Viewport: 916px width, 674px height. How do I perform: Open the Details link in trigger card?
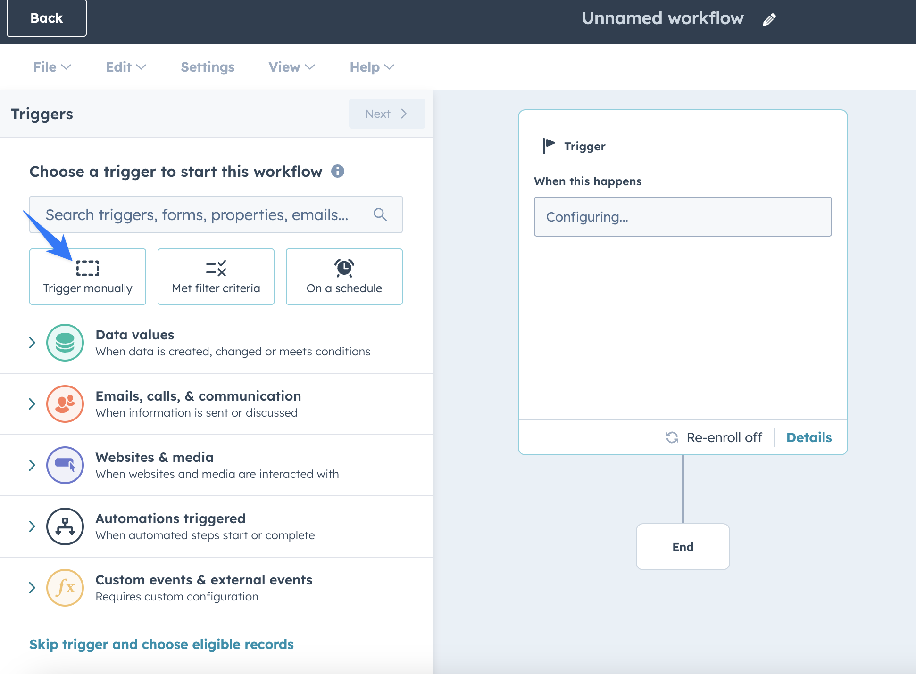[809, 437]
